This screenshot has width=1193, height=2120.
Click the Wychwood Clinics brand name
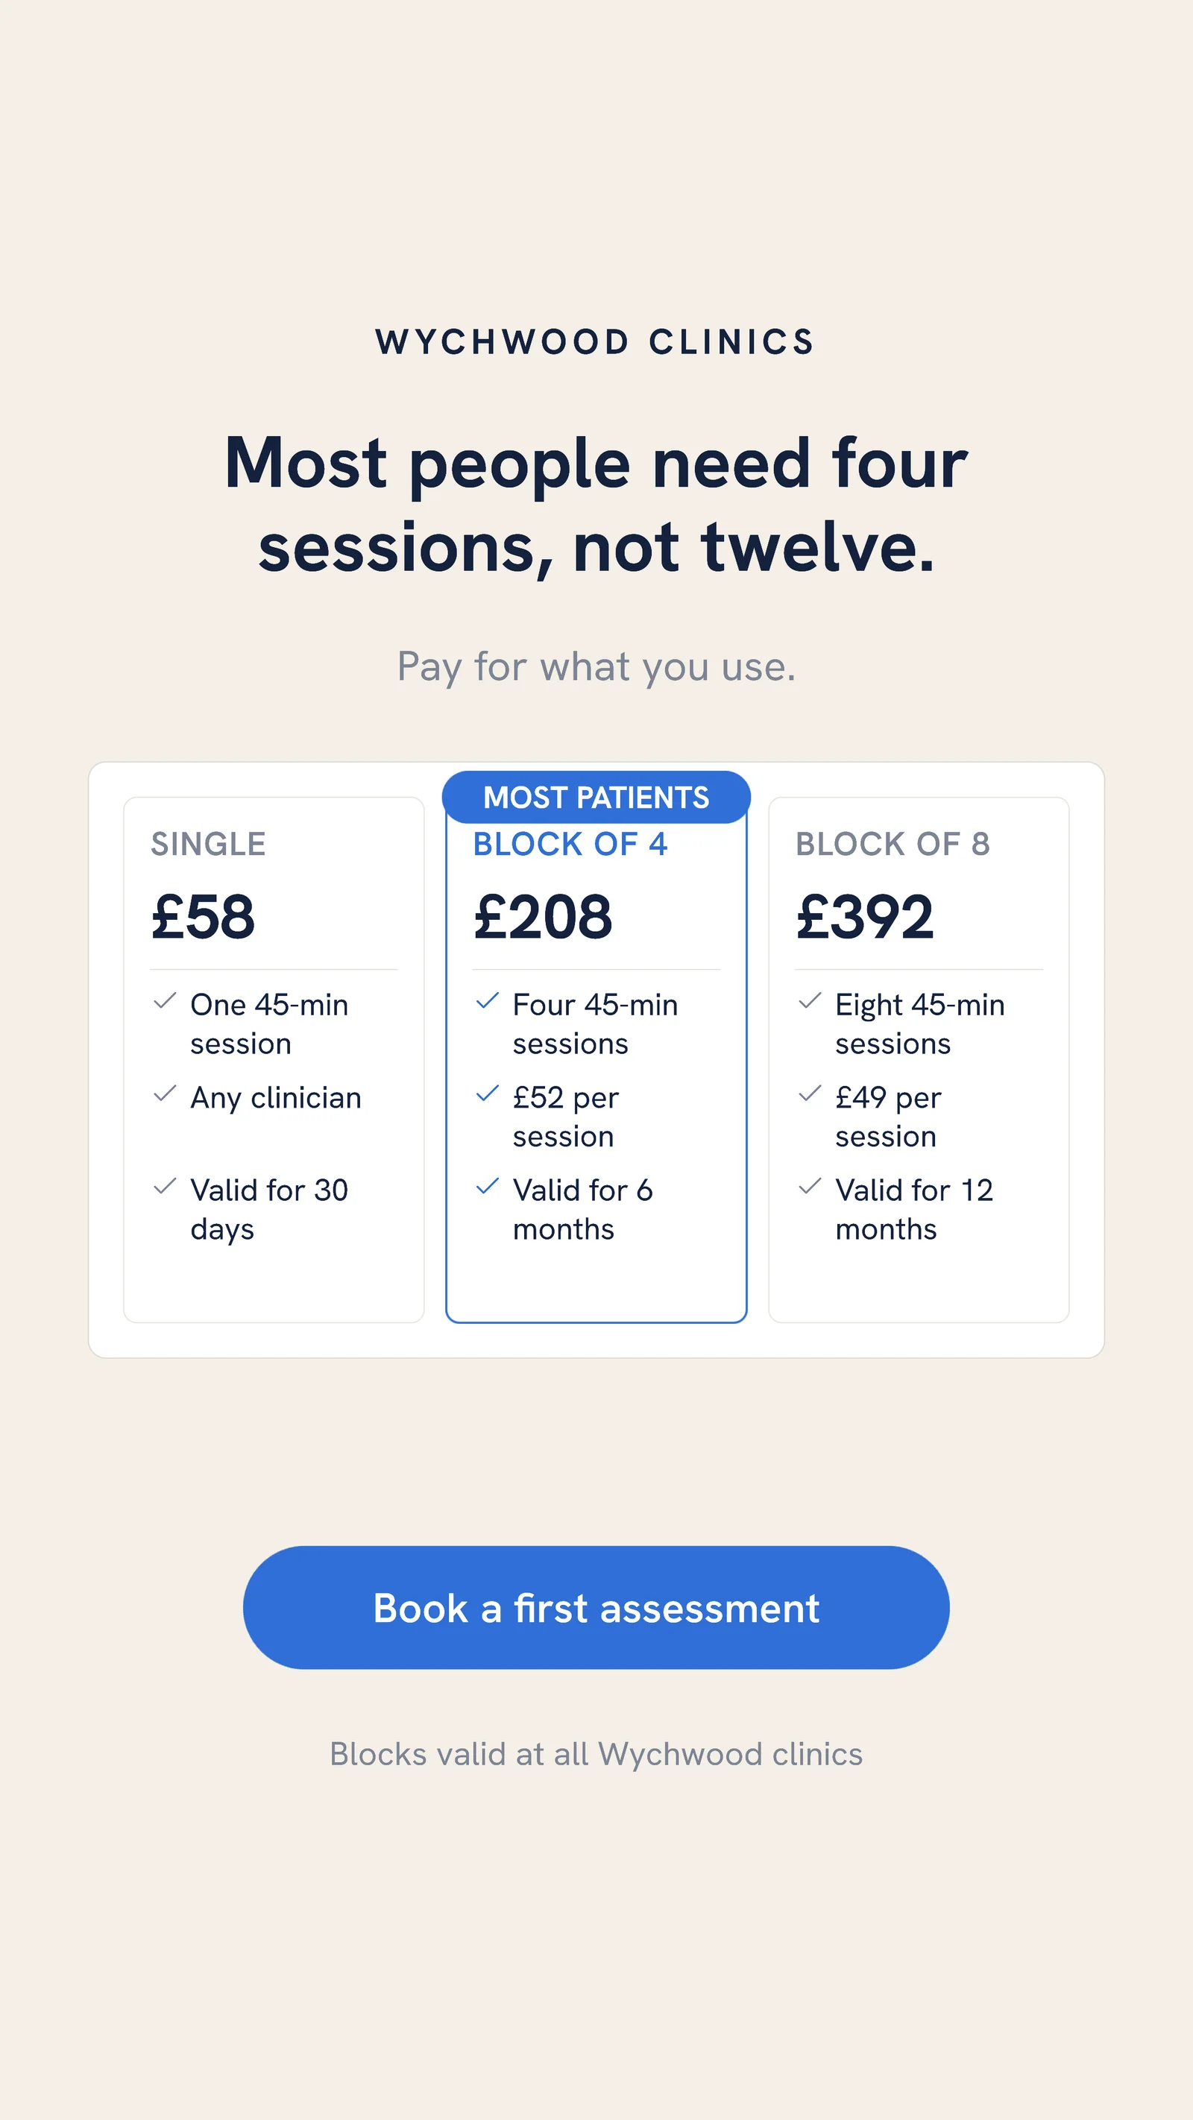pos(596,341)
